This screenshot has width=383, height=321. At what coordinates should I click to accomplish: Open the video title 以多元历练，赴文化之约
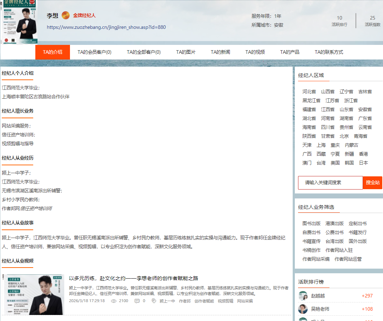133,278
